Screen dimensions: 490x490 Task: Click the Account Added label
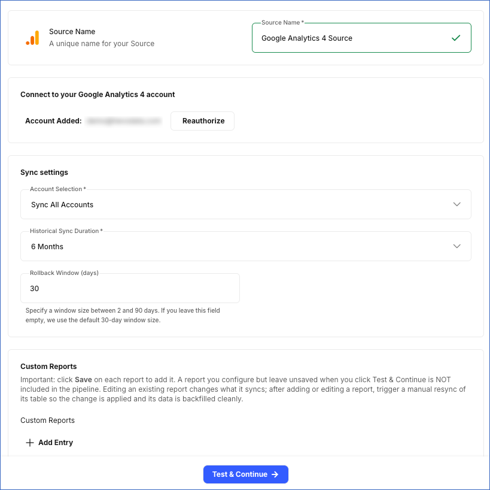point(53,121)
